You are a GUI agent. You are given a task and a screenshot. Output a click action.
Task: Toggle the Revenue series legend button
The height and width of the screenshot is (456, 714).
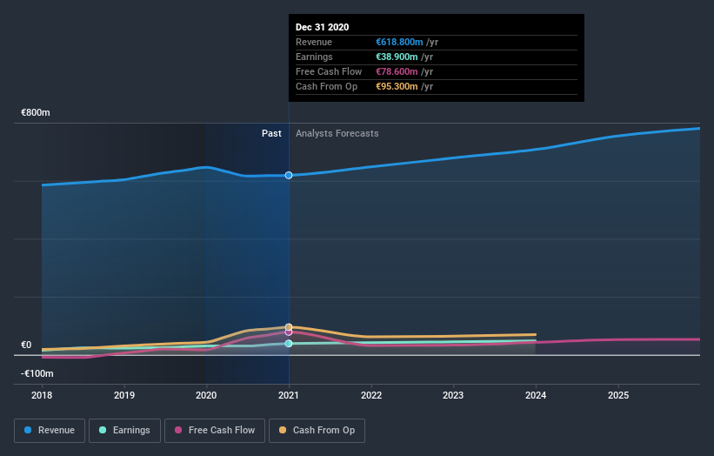[x=50, y=431]
